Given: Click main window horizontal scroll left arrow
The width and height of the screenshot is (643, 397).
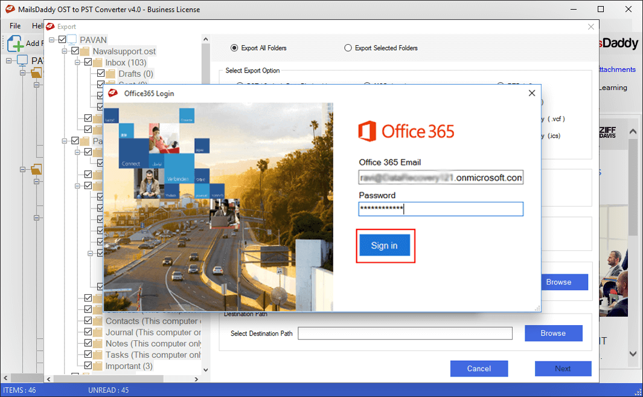Looking at the screenshot, I should point(5,378).
